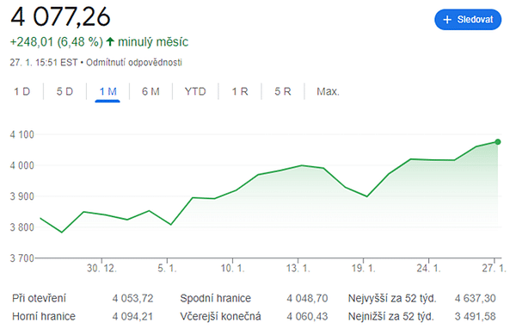Click the green endpoint dot on chart
This screenshot has width=516, height=329.
(x=498, y=142)
